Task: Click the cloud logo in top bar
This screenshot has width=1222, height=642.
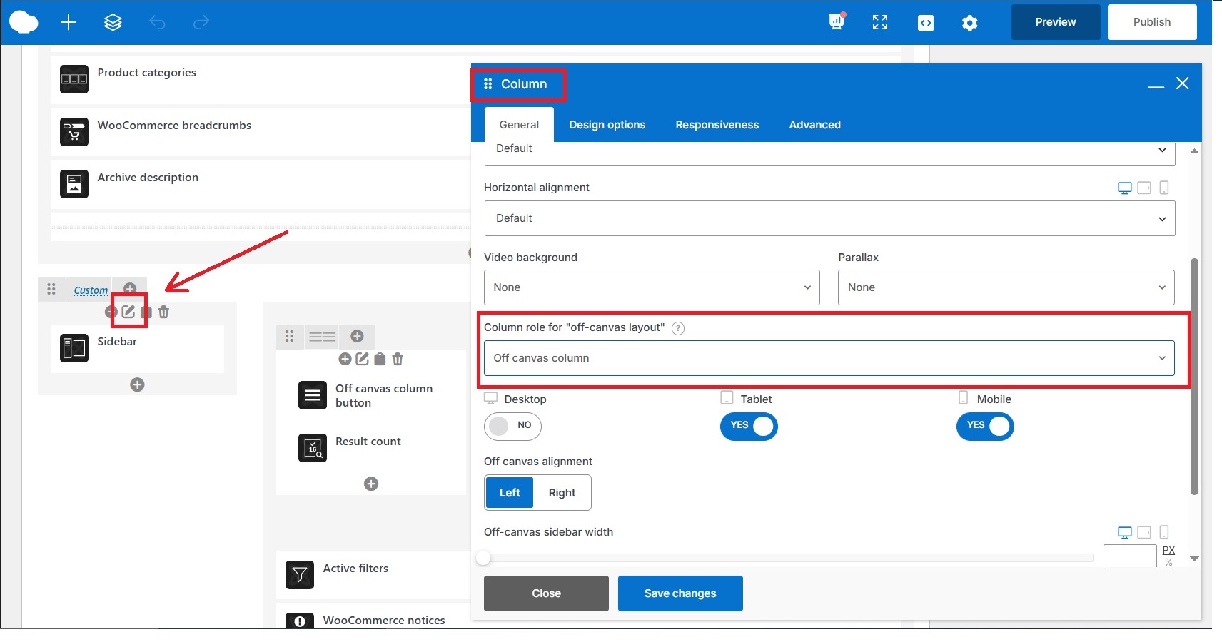Action: click(24, 22)
